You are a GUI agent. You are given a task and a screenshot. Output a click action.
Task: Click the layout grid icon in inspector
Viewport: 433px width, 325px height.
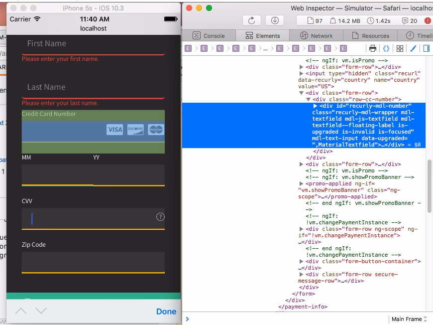tap(400, 48)
